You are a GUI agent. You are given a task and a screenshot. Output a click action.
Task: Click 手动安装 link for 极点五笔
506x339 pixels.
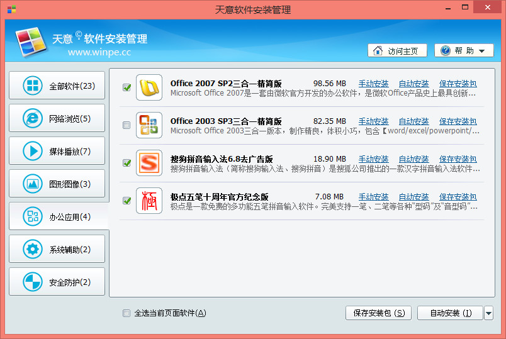click(x=373, y=197)
